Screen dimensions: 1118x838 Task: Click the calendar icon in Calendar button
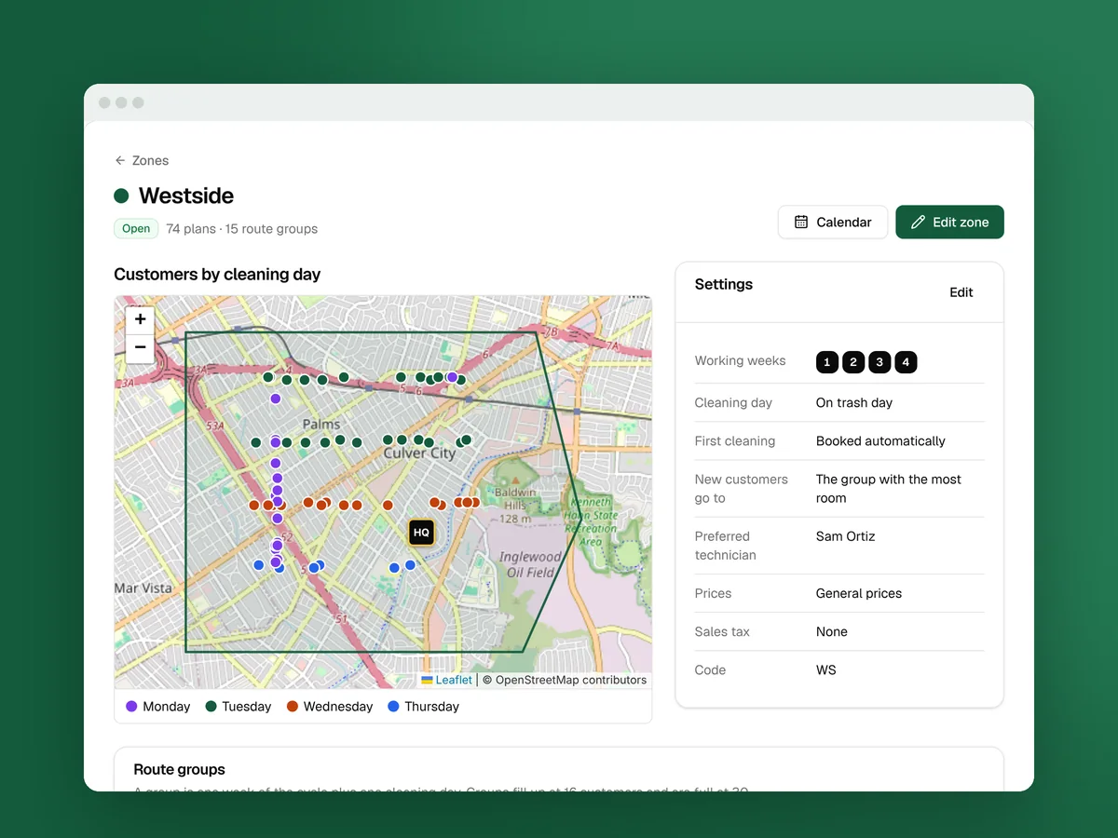(801, 222)
